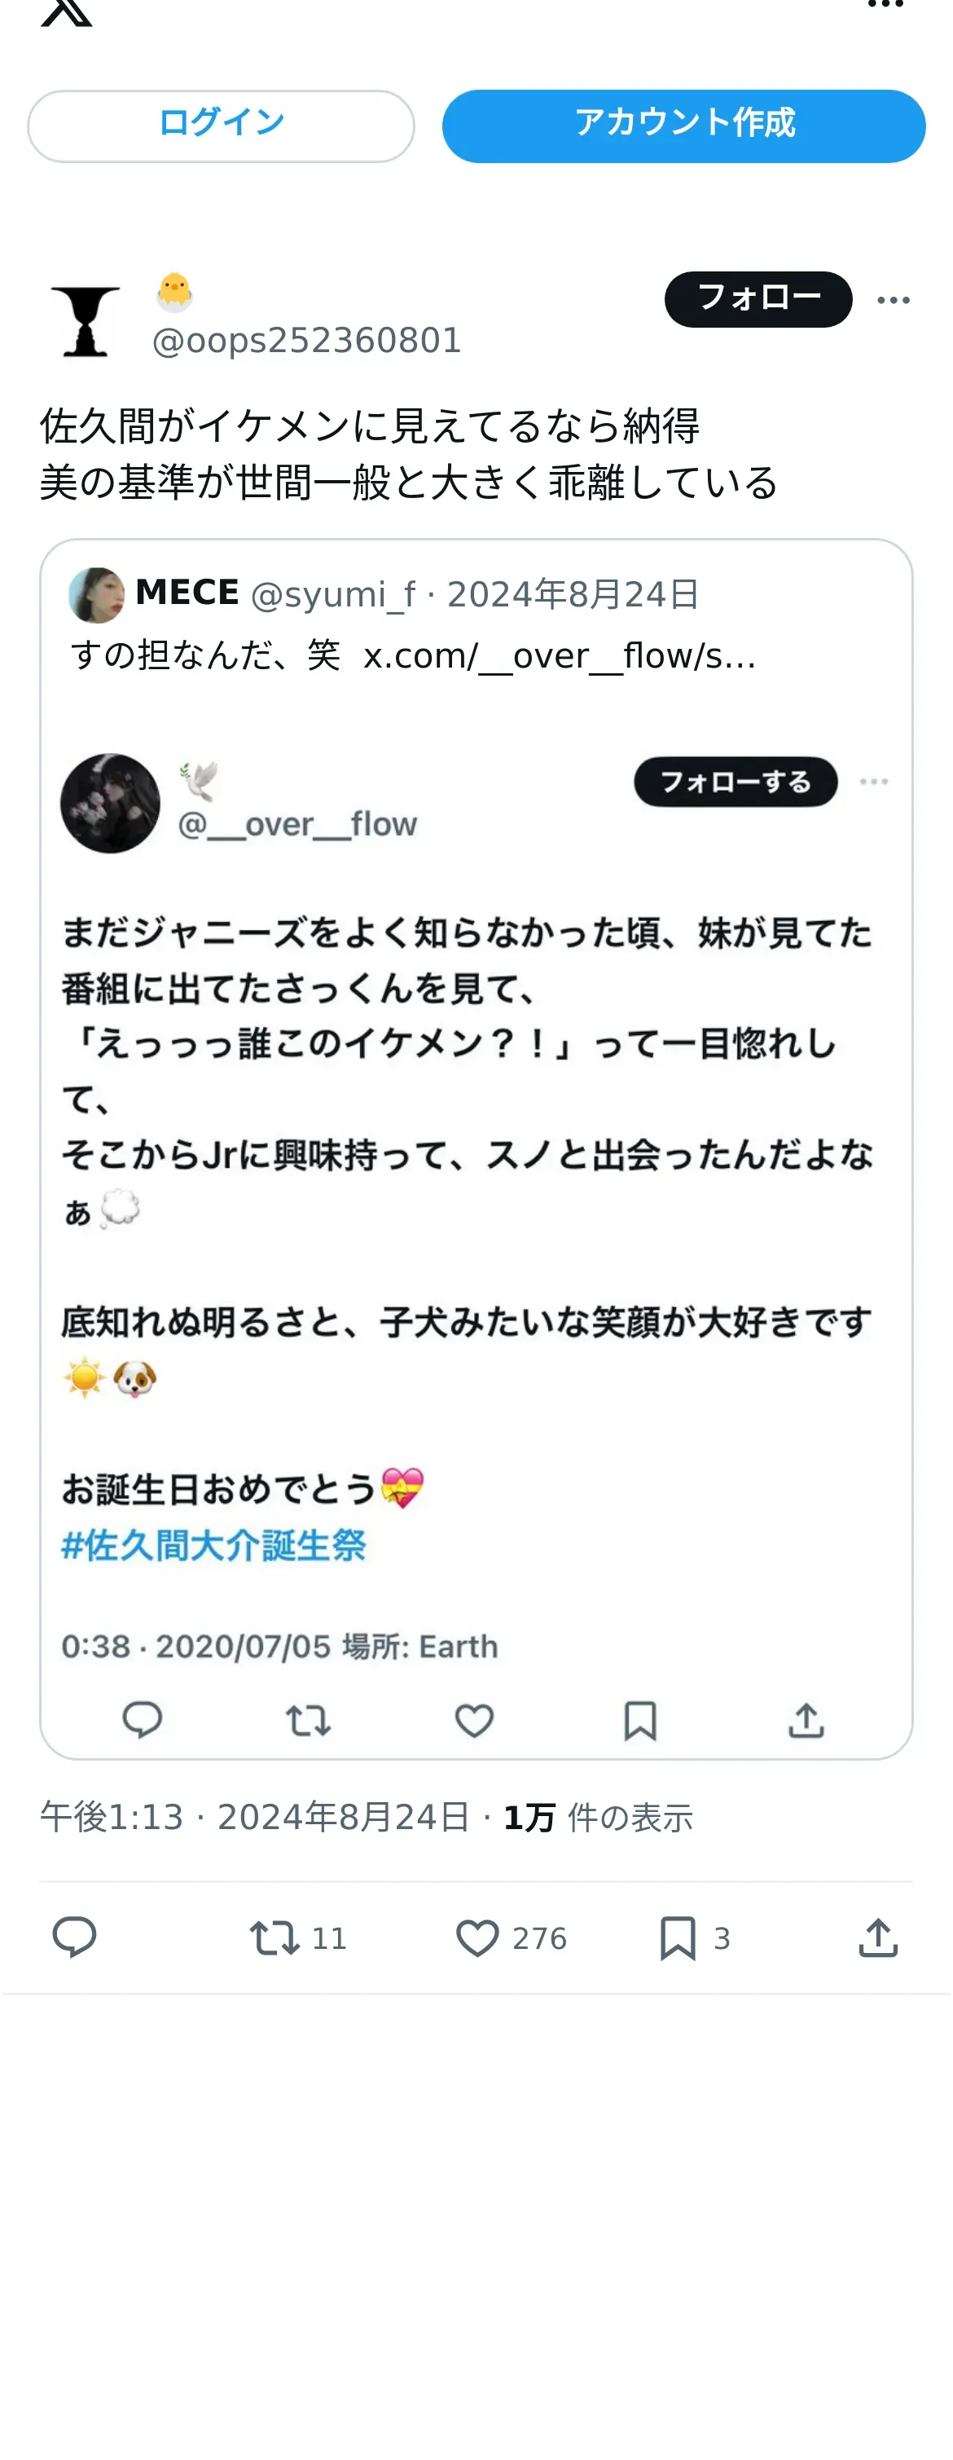Click the bookmark icon inside the embedded screenshot
This screenshot has height=2460, width=953.
click(x=640, y=1720)
